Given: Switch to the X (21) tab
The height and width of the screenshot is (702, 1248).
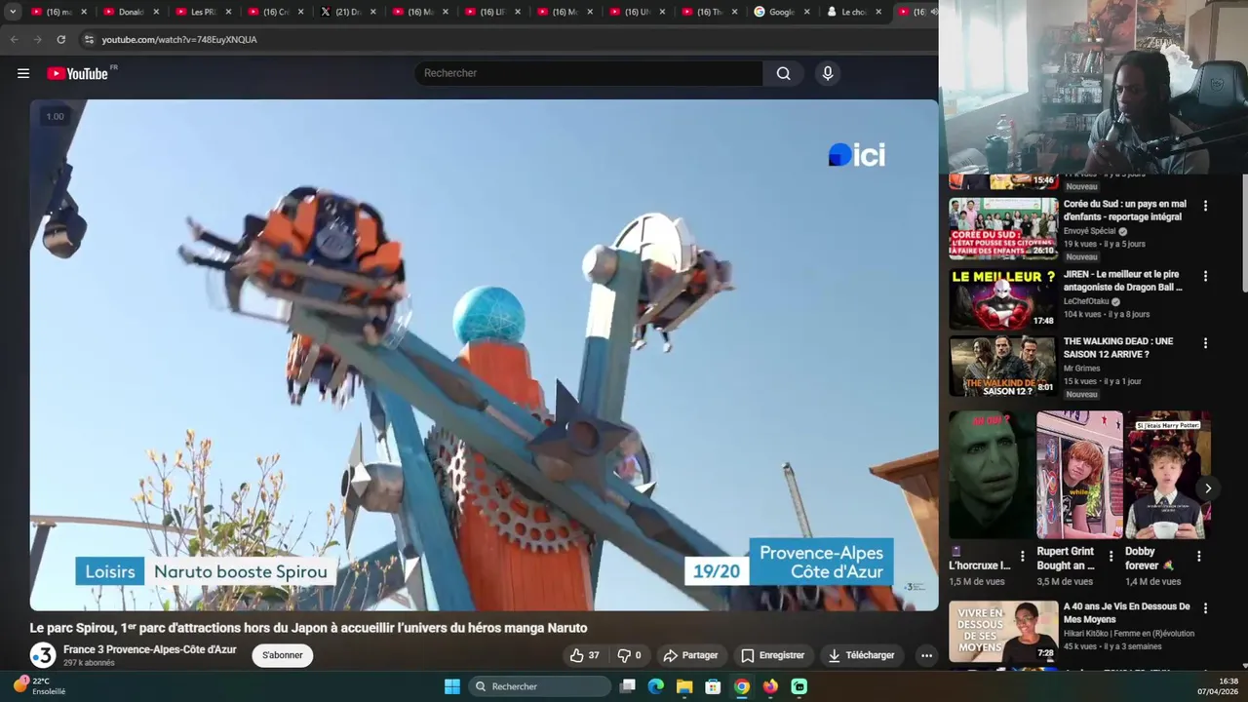Looking at the screenshot, I should pos(348,12).
